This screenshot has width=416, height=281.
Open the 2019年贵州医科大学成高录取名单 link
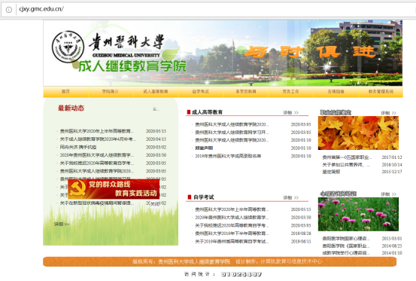coord(228,156)
